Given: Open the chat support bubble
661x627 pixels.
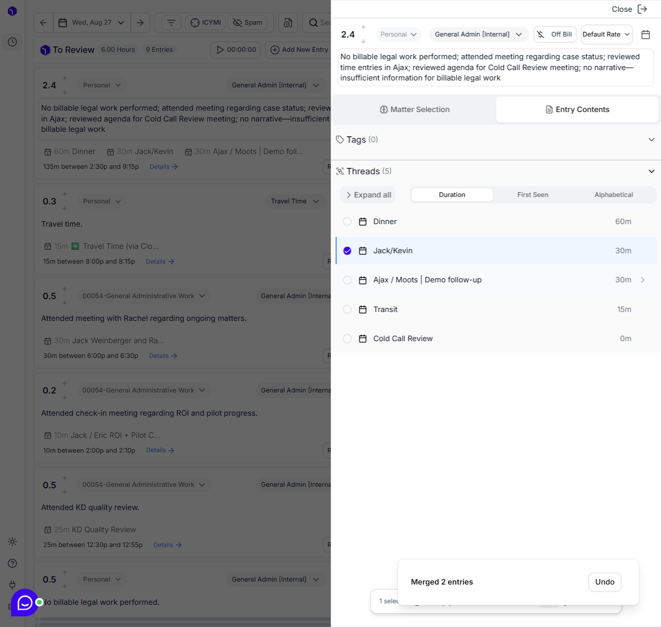Looking at the screenshot, I should pos(25,602).
